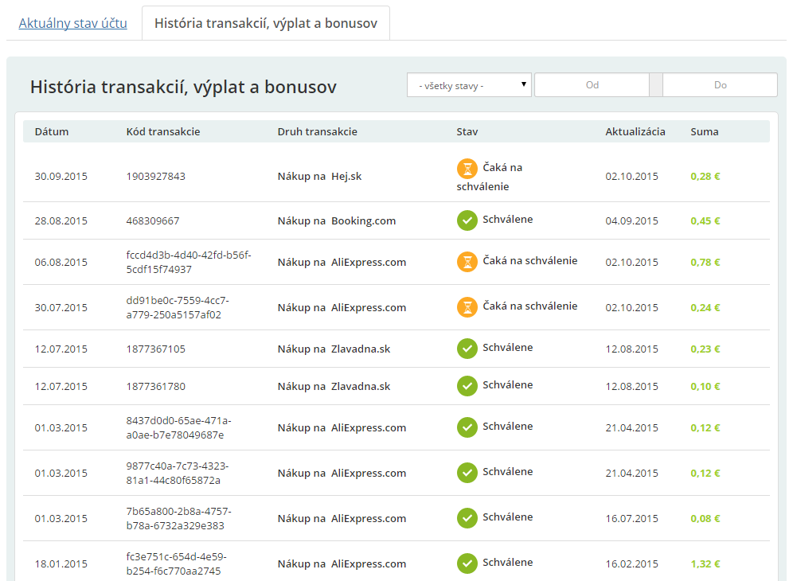Open 'Aktuálny stav účtu' tab link
Screen dimensions: 793x581
tap(72, 23)
